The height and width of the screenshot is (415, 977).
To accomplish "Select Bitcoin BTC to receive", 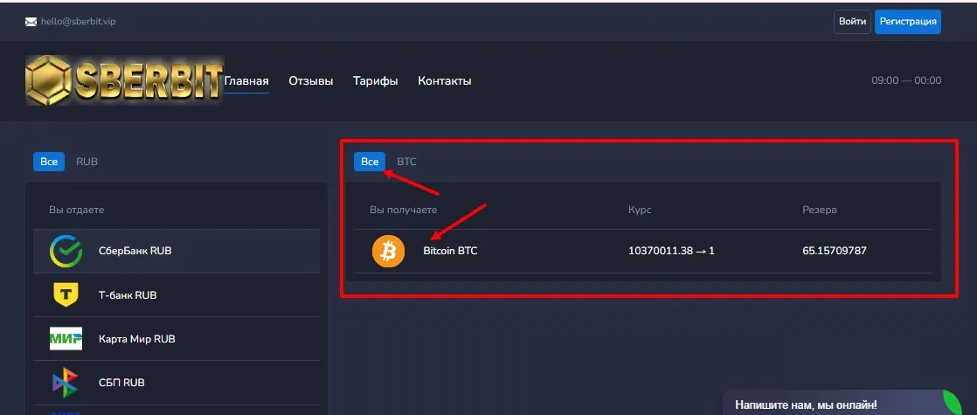I will tap(644, 251).
